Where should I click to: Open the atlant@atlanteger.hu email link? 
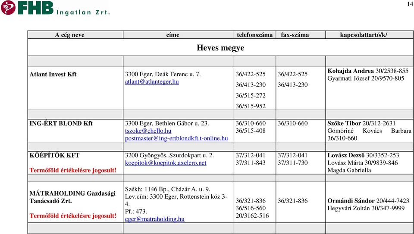click(152, 81)
